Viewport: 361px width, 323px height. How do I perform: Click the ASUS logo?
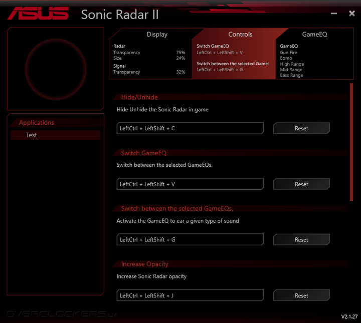pos(39,14)
